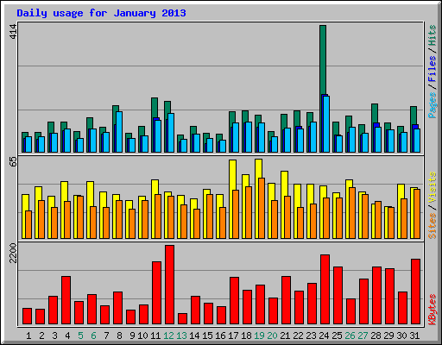The image size is (442, 345).
Task: Select the orange sites bar for day 1
Action: 28,224
